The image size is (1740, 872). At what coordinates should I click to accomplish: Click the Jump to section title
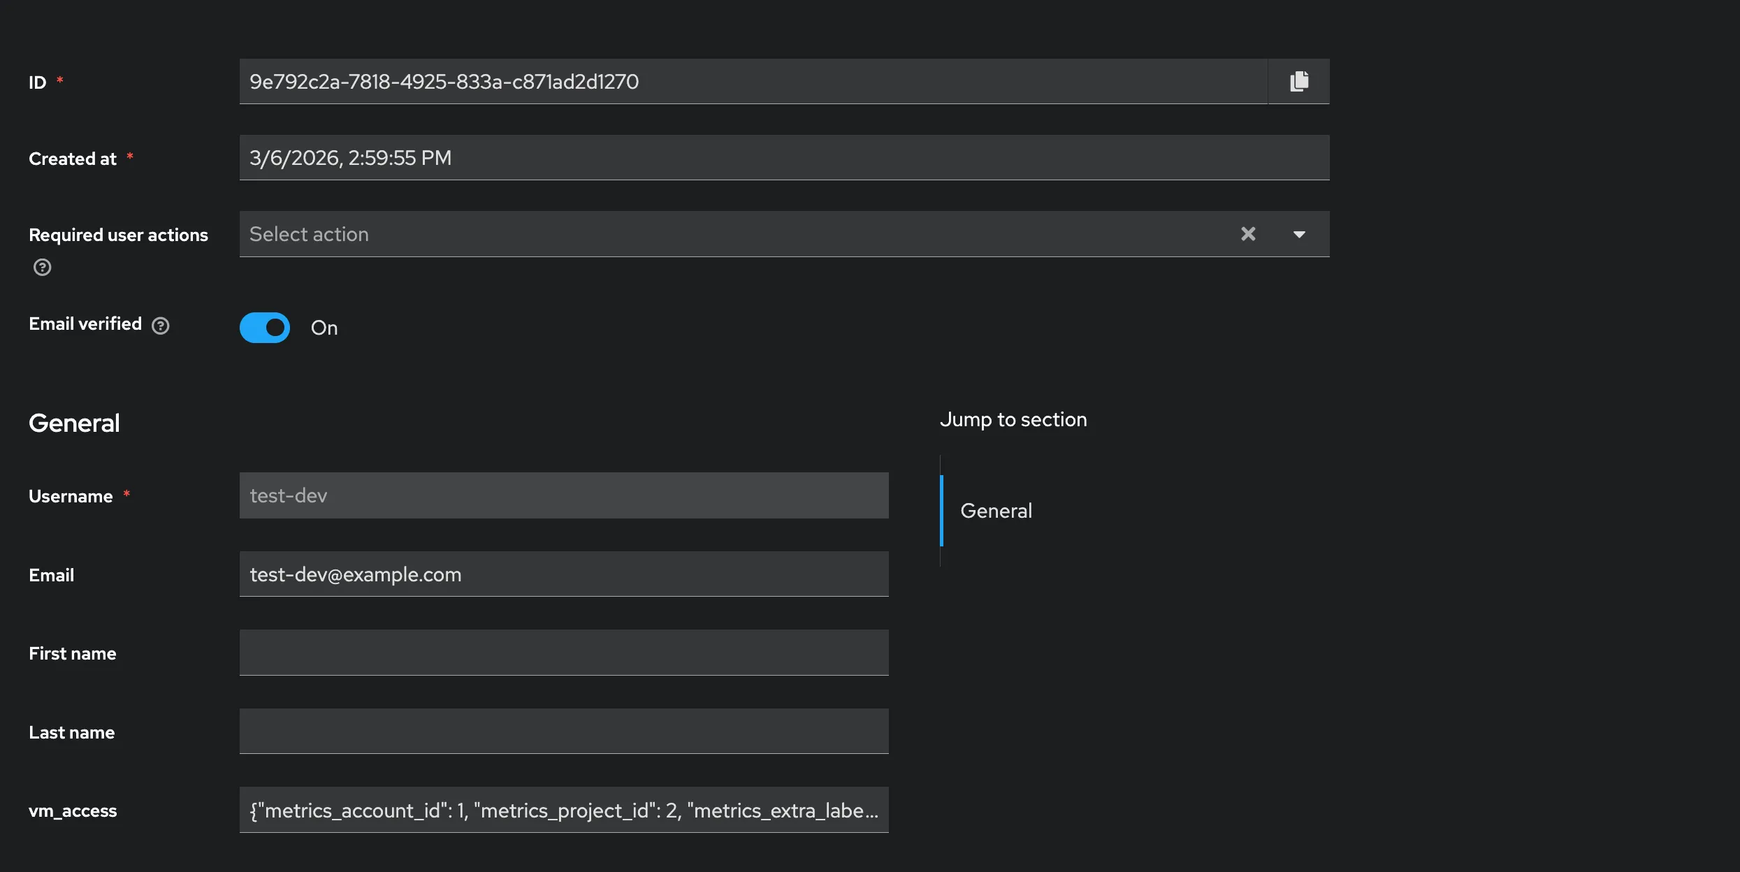click(x=1013, y=420)
